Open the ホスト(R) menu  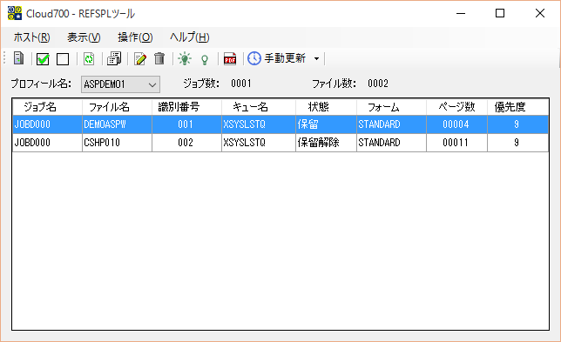point(32,37)
